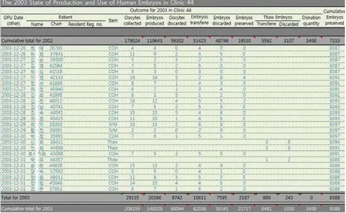Select chart number 36500

[x=56, y=60]
